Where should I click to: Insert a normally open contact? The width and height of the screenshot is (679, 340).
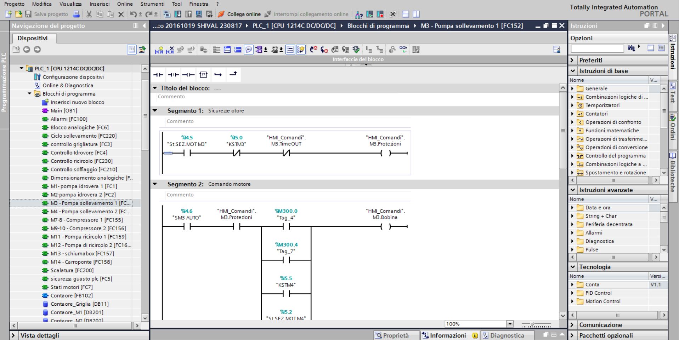click(158, 75)
